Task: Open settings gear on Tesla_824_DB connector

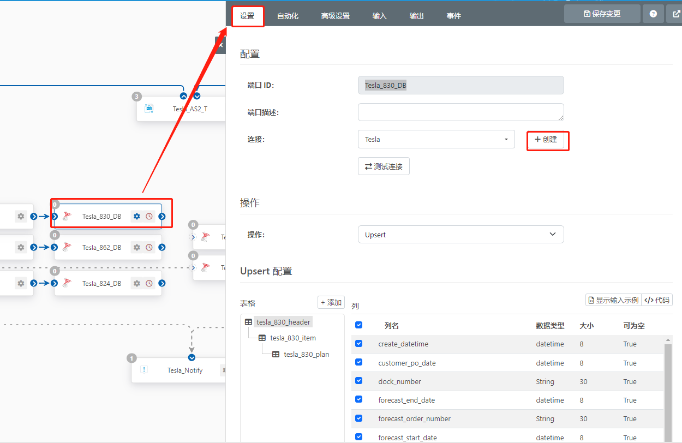Action: pos(137,283)
